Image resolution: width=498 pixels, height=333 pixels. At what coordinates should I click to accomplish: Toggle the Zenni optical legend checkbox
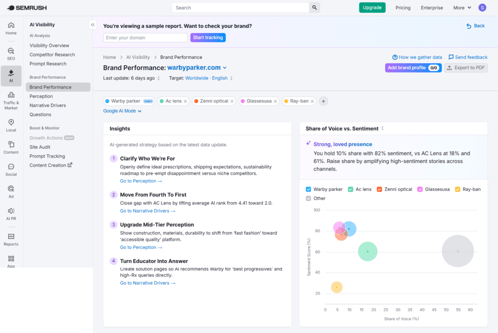pos(379,189)
